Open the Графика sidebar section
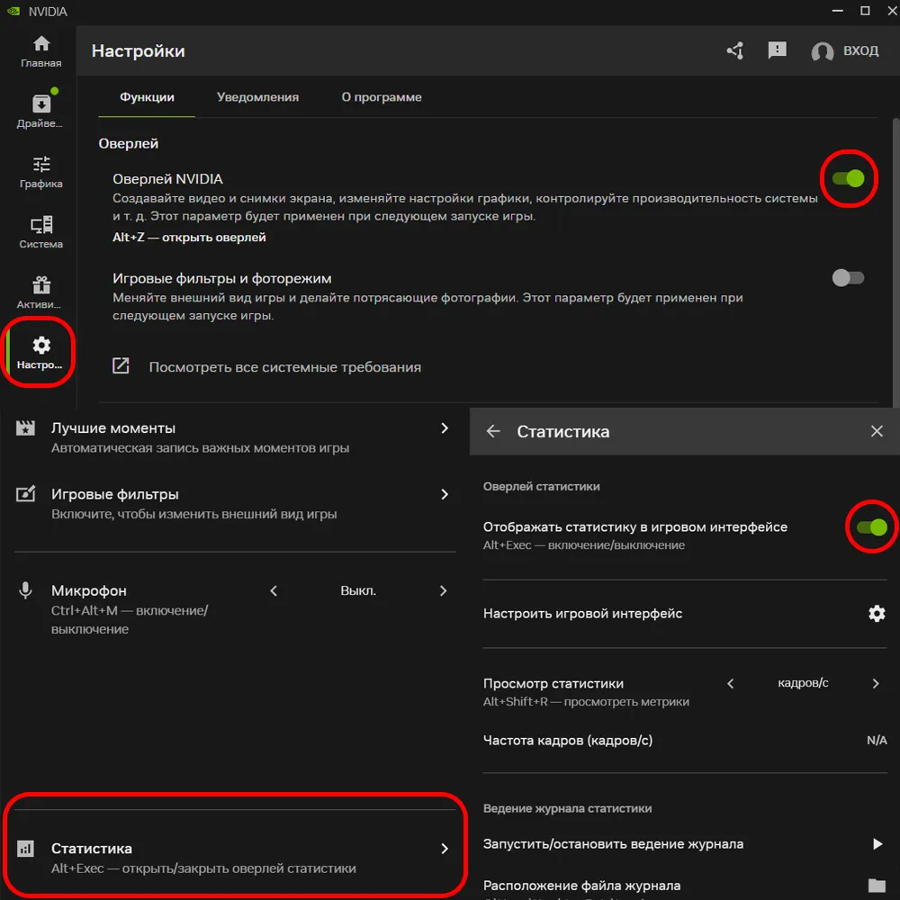 40,172
